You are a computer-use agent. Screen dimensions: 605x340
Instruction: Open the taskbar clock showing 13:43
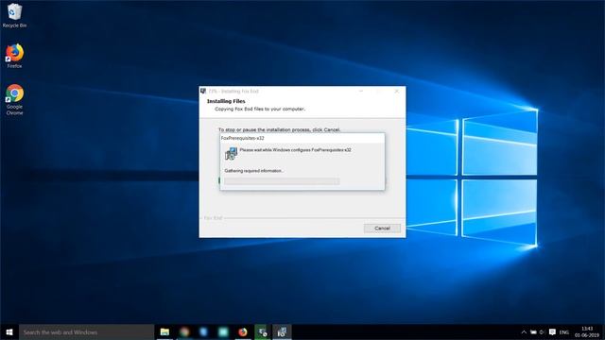587,331
